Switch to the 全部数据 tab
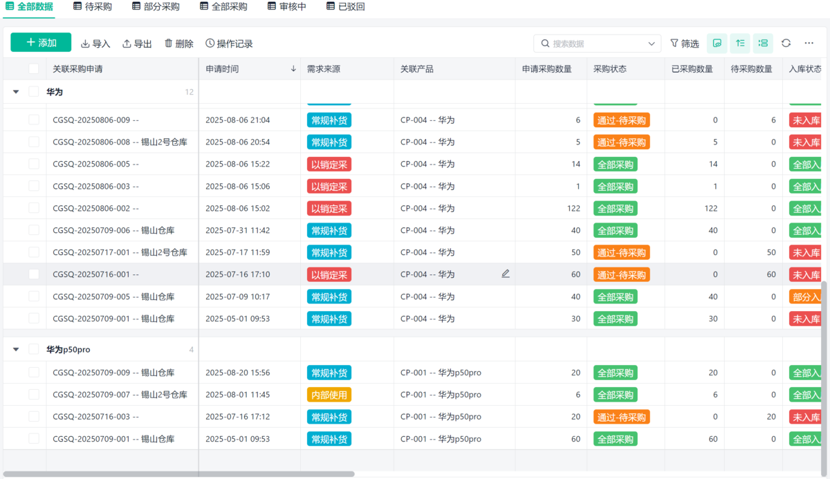 (x=29, y=7)
